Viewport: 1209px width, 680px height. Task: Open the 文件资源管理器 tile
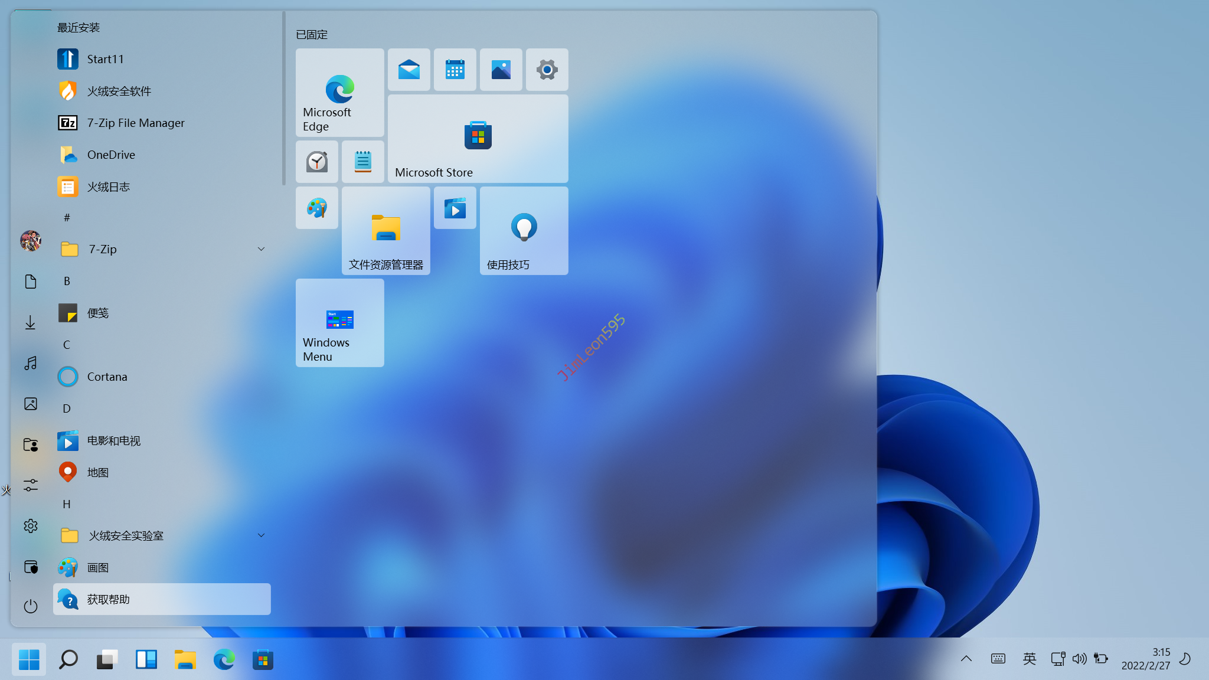(x=385, y=231)
